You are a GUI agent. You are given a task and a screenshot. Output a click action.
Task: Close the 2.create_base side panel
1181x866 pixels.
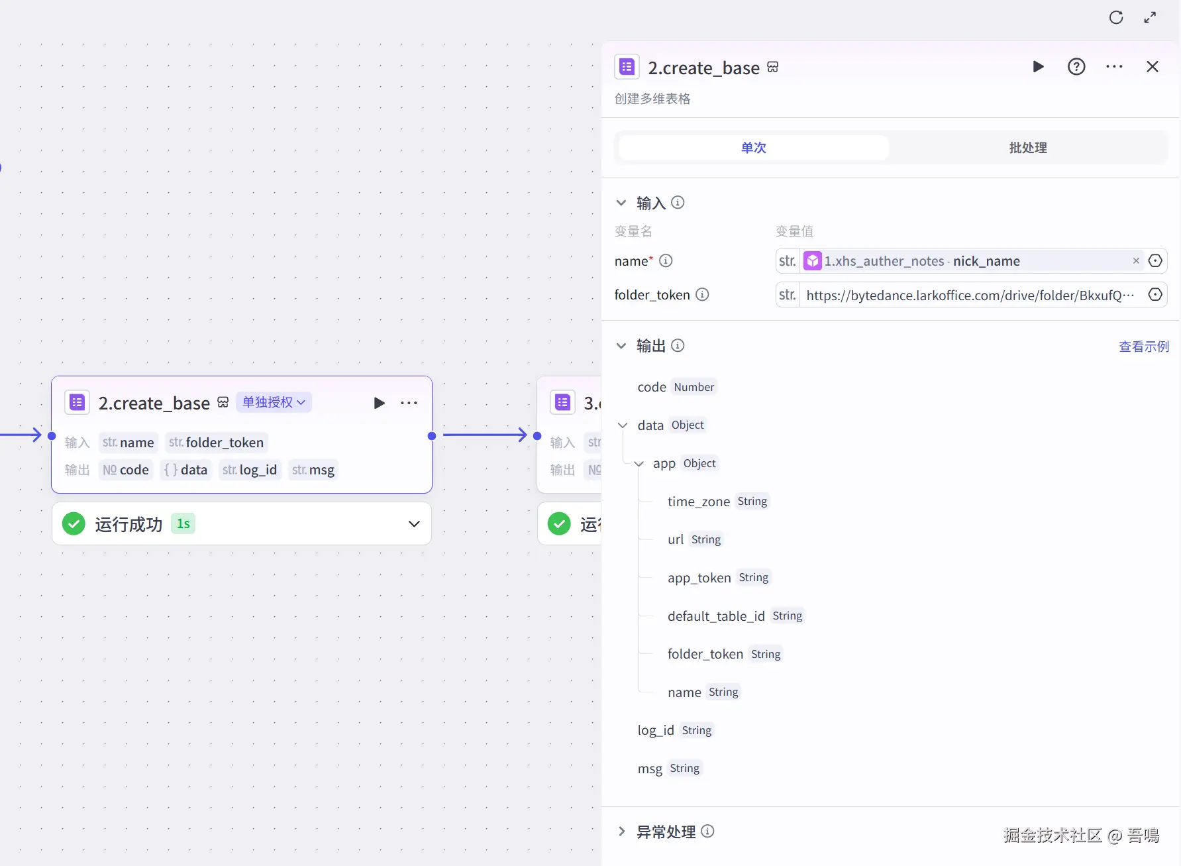1153,66
